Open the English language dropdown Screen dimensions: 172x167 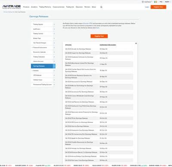coord(168,2)
